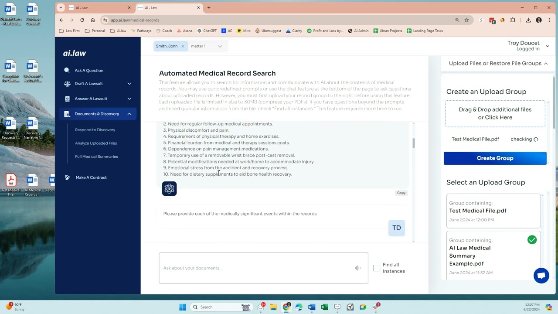Viewport: 558px width, 314px height.
Task: Open the Law Firm bookmark folder
Action: (69, 31)
